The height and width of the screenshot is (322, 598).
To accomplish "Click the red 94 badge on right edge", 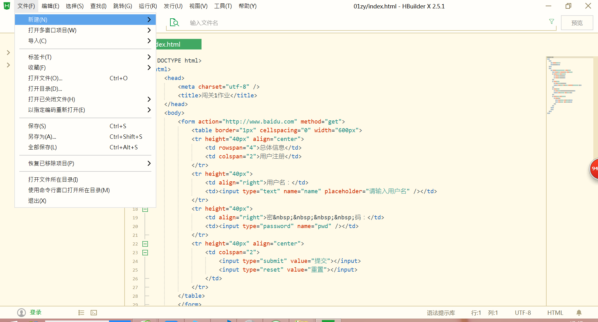I will (x=594, y=169).
